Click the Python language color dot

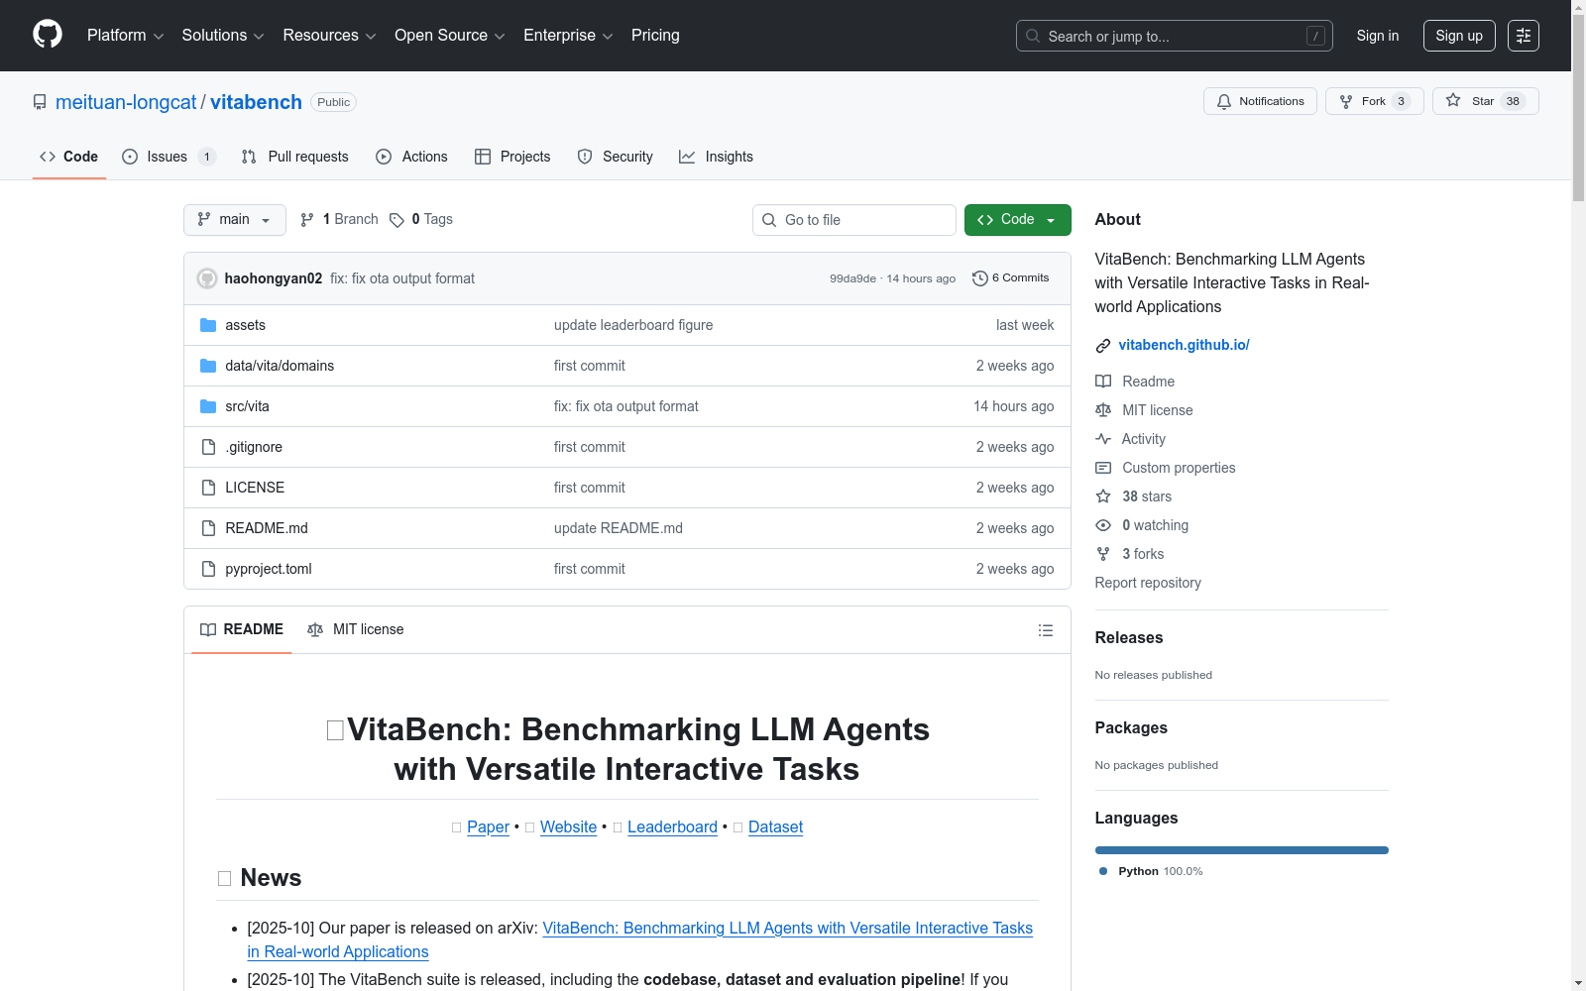pos(1103,871)
